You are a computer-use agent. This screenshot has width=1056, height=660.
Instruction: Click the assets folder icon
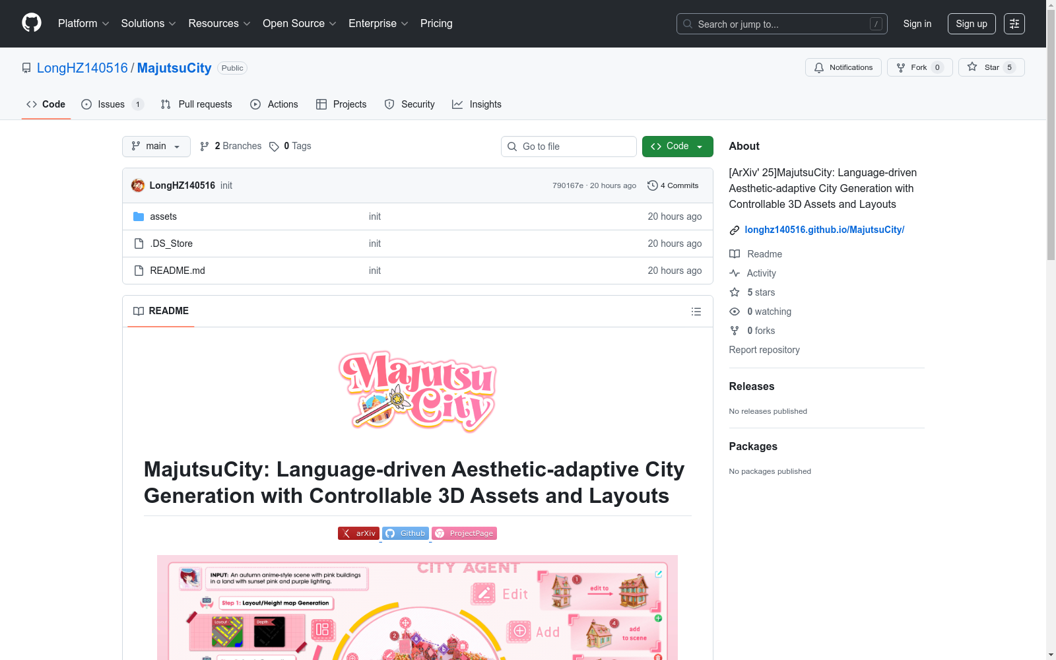tap(139, 216)
